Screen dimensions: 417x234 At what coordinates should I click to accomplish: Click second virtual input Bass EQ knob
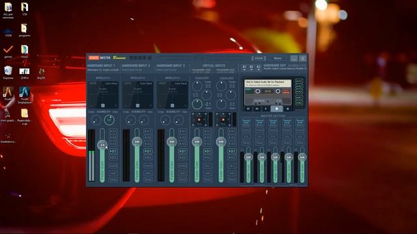click(x=221, y=104)
